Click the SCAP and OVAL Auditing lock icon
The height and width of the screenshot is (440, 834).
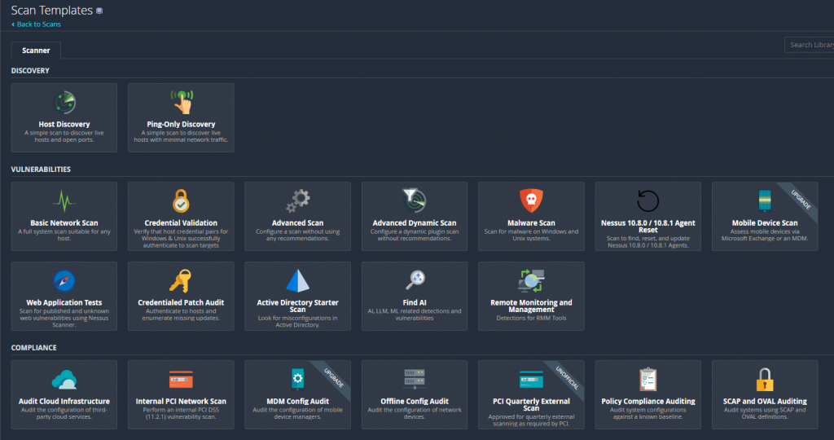pyautogui.click(x=764, y=380)
